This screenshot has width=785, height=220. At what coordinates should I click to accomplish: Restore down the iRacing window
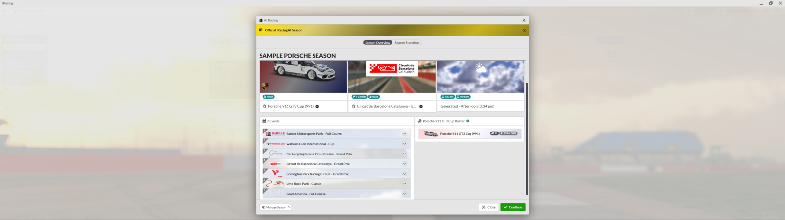tap(771, 3)
